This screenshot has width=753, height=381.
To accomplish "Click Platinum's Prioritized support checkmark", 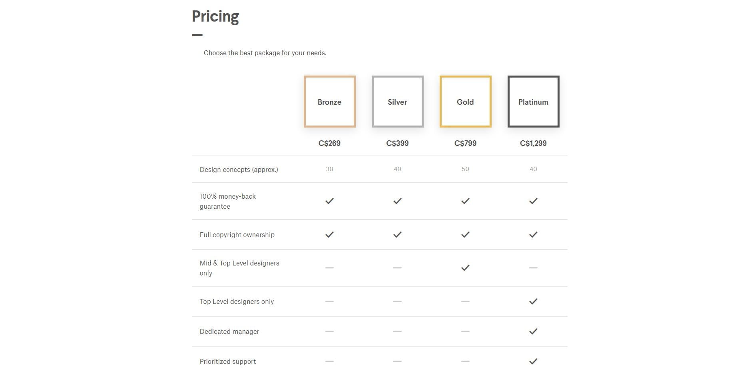I will click(x=533, y=361).
